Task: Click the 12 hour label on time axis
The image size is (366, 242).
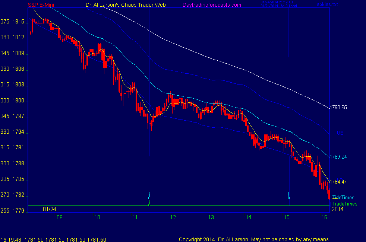Action: pos(173,217)
